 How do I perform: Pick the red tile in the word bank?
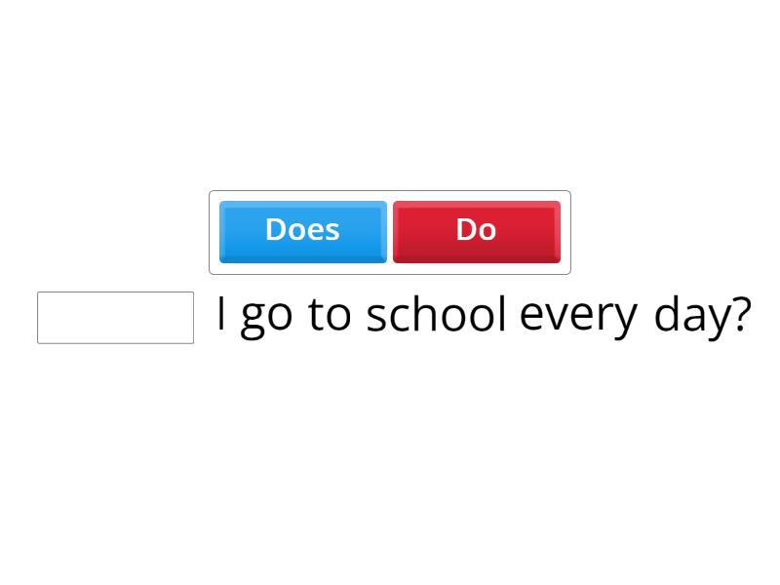tap(476, 231)
